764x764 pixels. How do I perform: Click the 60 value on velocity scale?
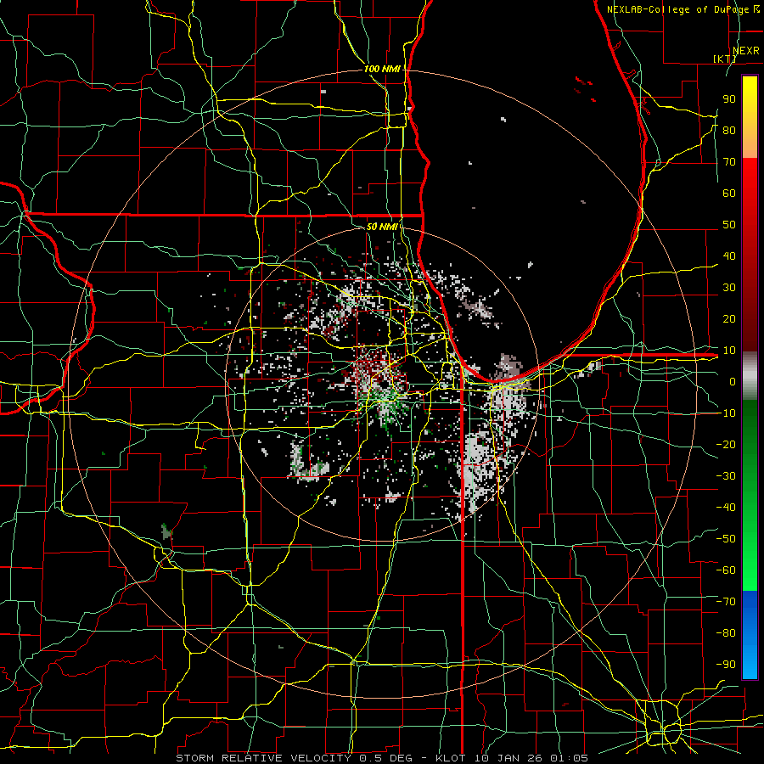click(729, 193)
